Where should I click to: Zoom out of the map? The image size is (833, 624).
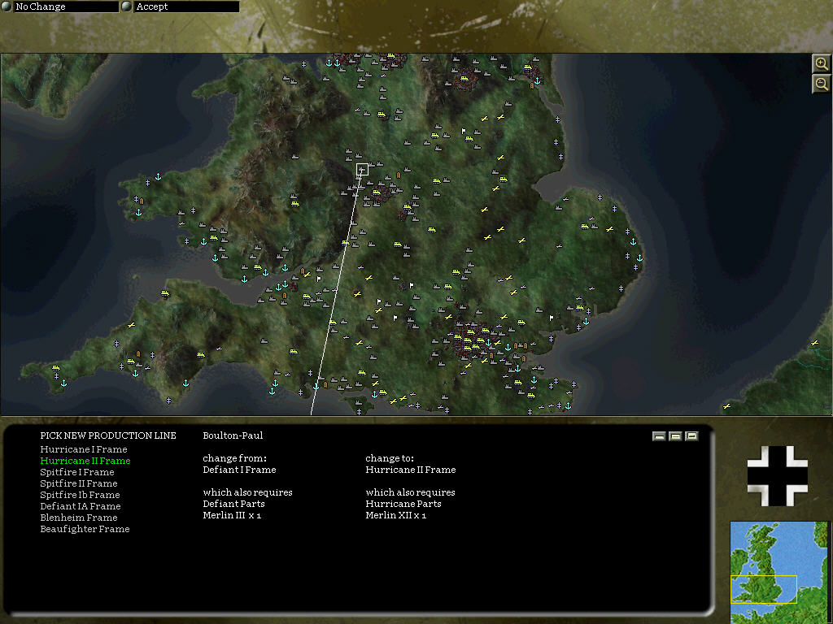[822, 84]
